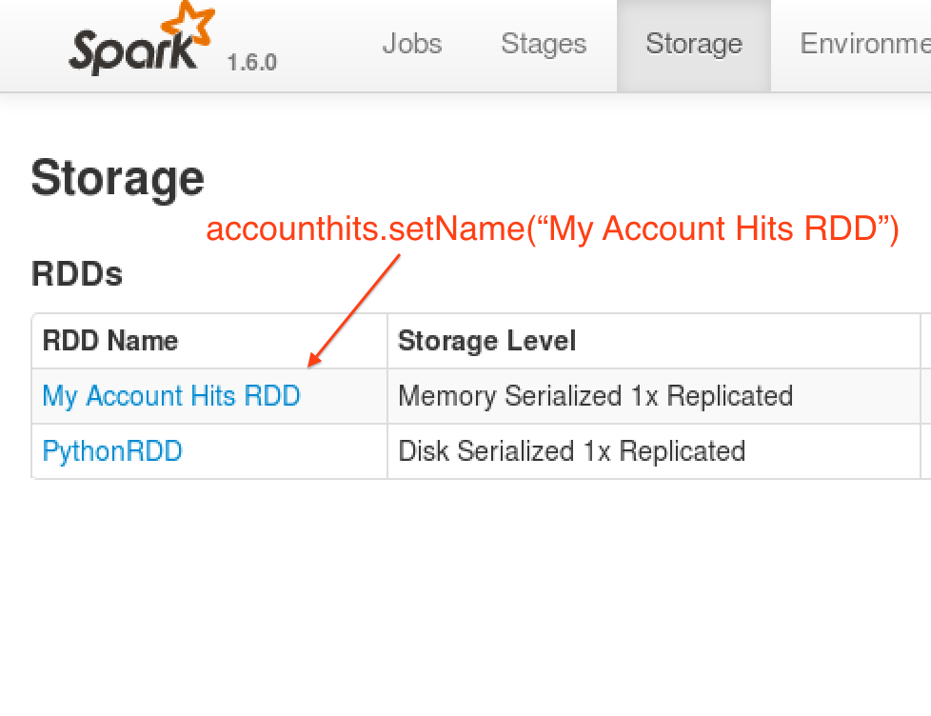Select the Memory Serialized 1x Replicated cell
This screenshot has height=716, width=931.
coord(594,396)
